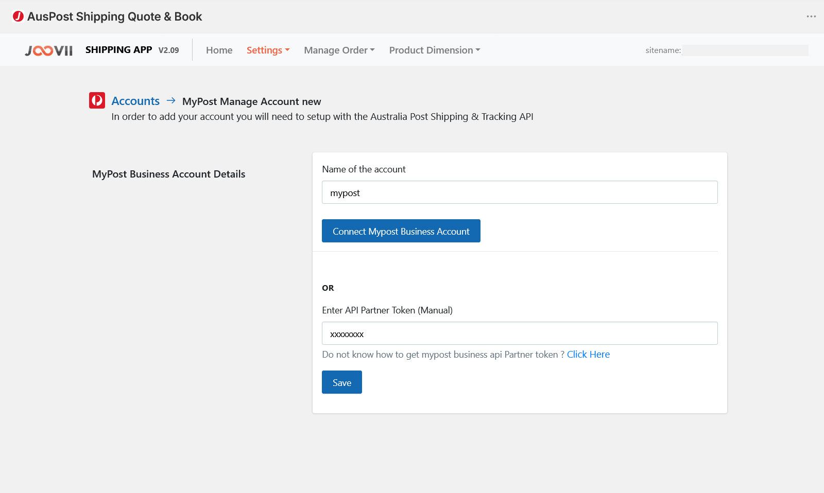Click the sitename value box
The image size is (824, 493).
(x=745, y=50)
